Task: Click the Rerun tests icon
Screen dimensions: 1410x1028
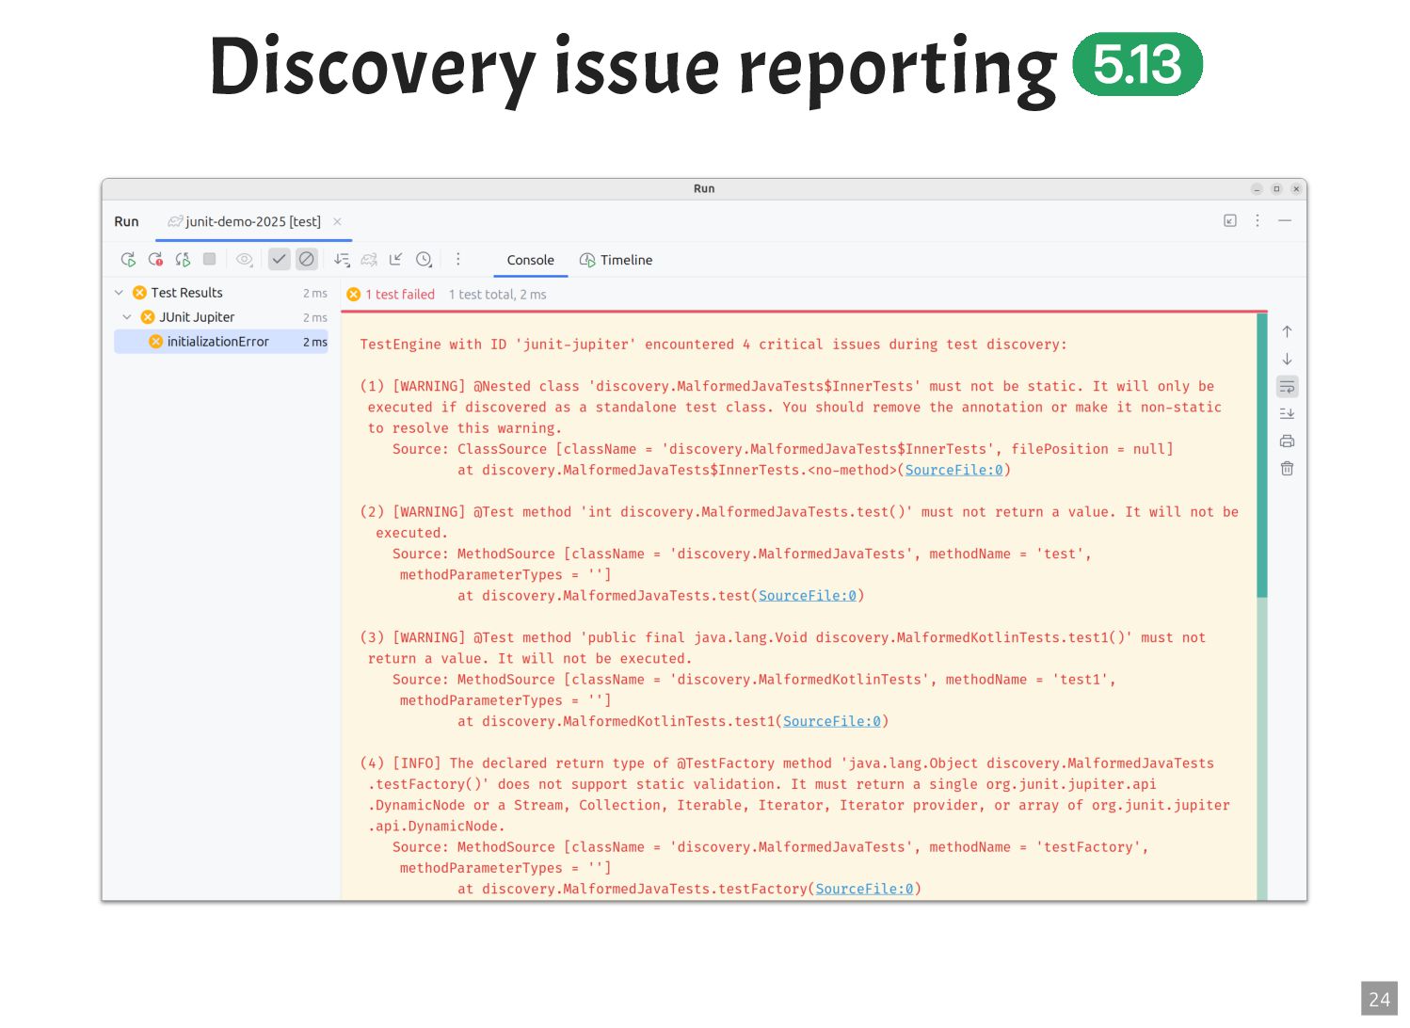Action: pyautogui.click(x=128, y=259)
